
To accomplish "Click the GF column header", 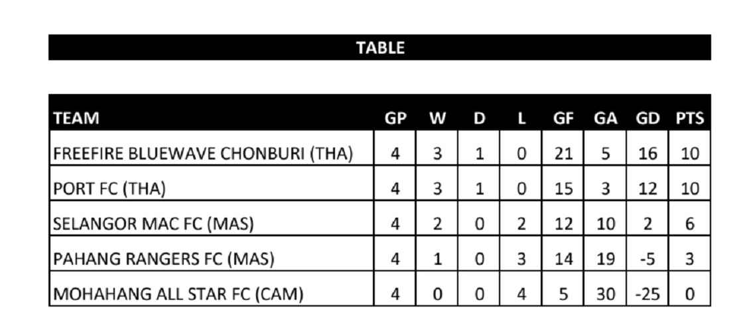I will click(563, 119).
